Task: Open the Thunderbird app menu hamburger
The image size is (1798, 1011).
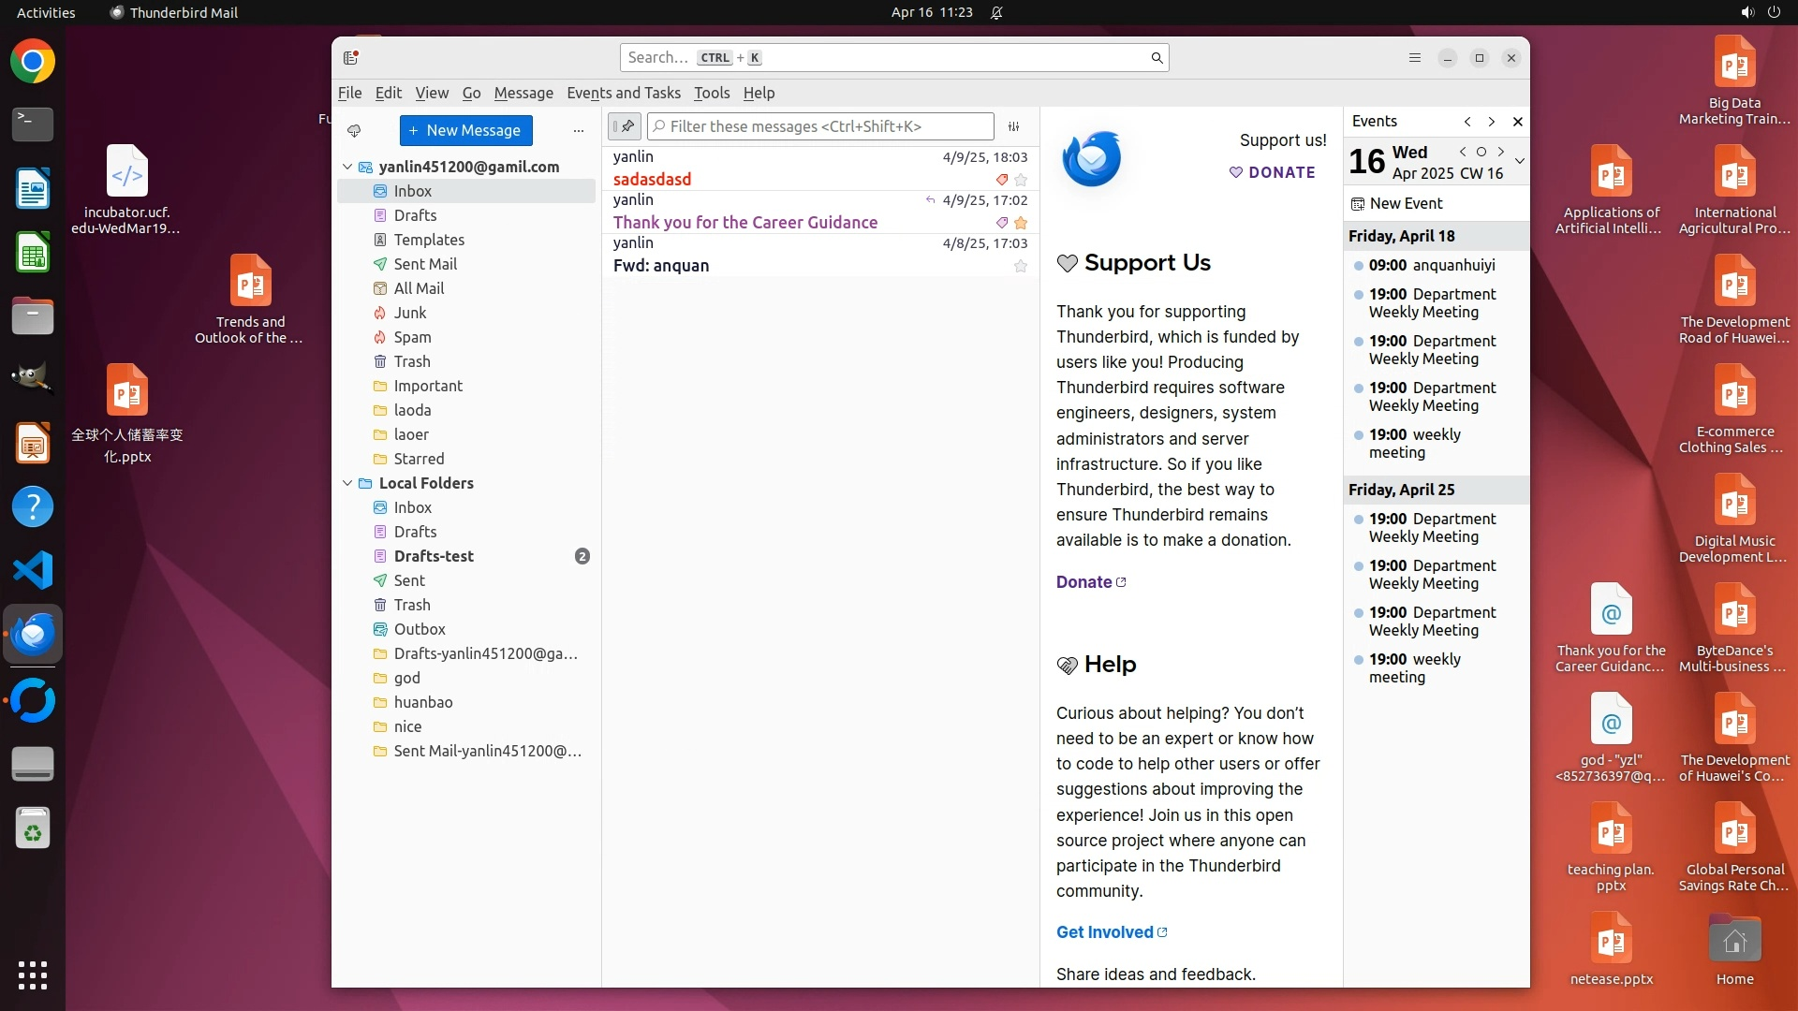Action: pos(1415,58)
